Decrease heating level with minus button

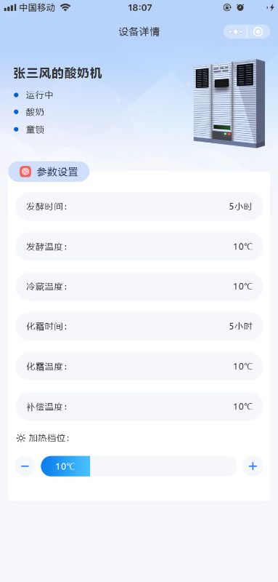point(25,466)
